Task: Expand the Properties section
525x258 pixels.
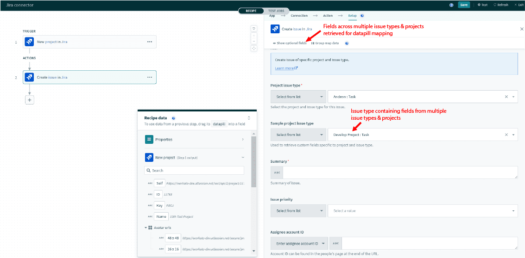Action: [x=243, y=139]
